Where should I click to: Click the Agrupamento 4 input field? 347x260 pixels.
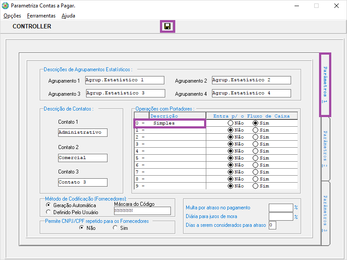251,93
